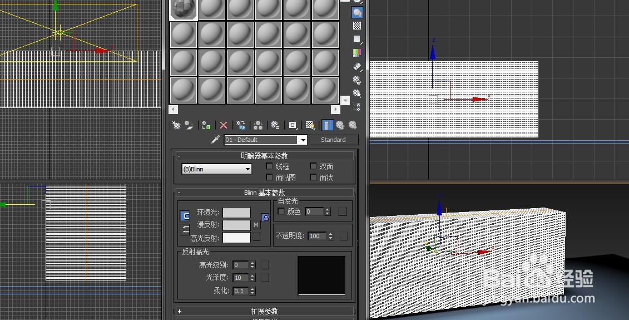Click the Video Color Check icon
Screen dimensions: 629x320
point(356,53)
